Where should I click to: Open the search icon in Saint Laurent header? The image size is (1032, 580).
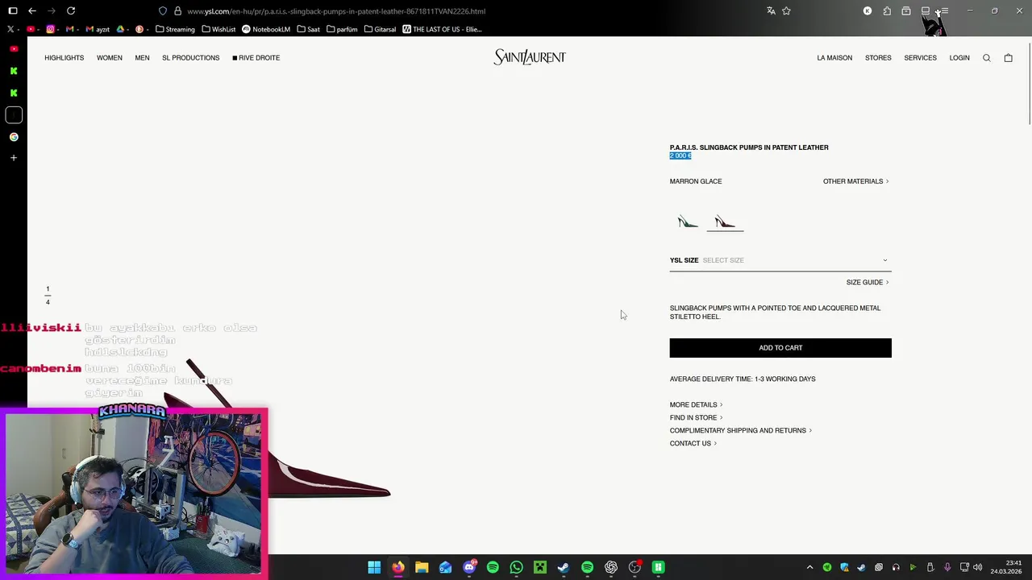tap(986, 58)
